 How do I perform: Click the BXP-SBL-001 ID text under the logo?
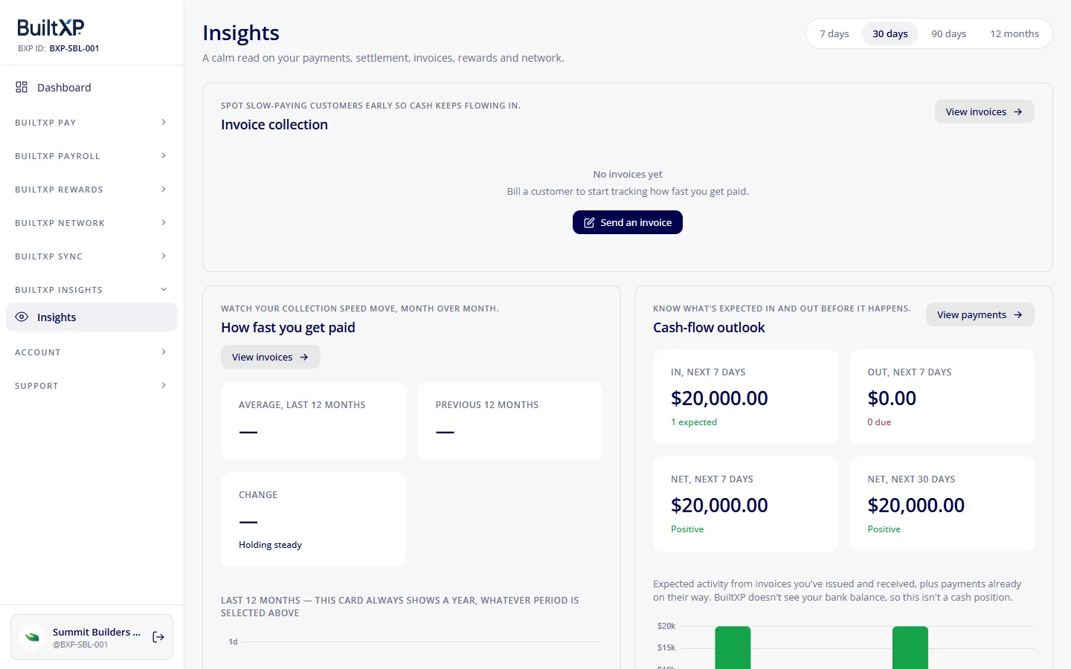pos(74,48)
